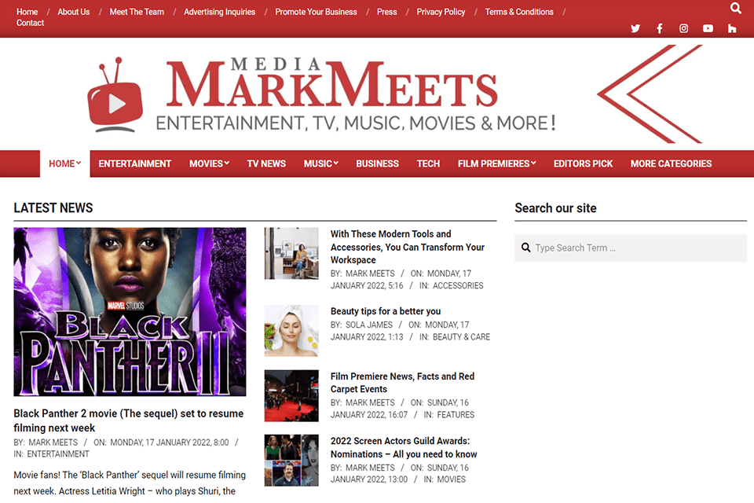Click the magnifier icon in search field

click(x=526, y=248)
